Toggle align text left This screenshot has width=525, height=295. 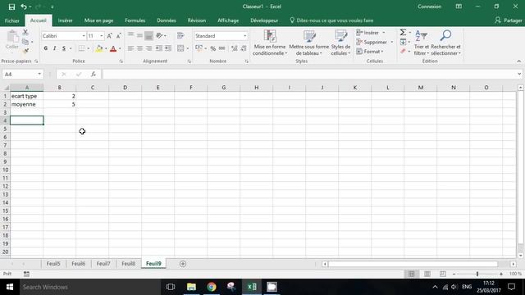click(130, 48)
